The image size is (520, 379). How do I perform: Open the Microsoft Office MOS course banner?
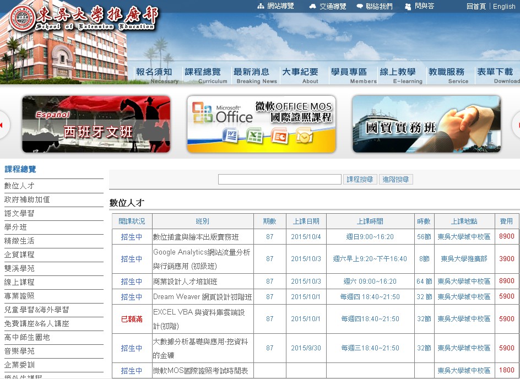tap(261, 124)
